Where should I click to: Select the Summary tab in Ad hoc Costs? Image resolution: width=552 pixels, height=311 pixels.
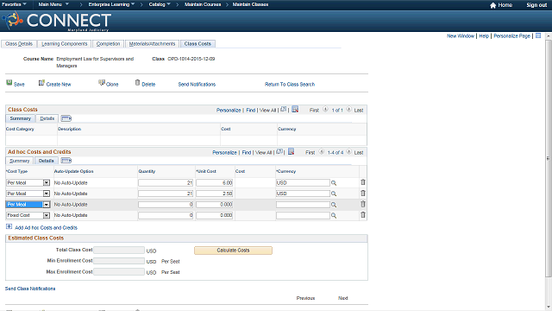tap(20, 161)
